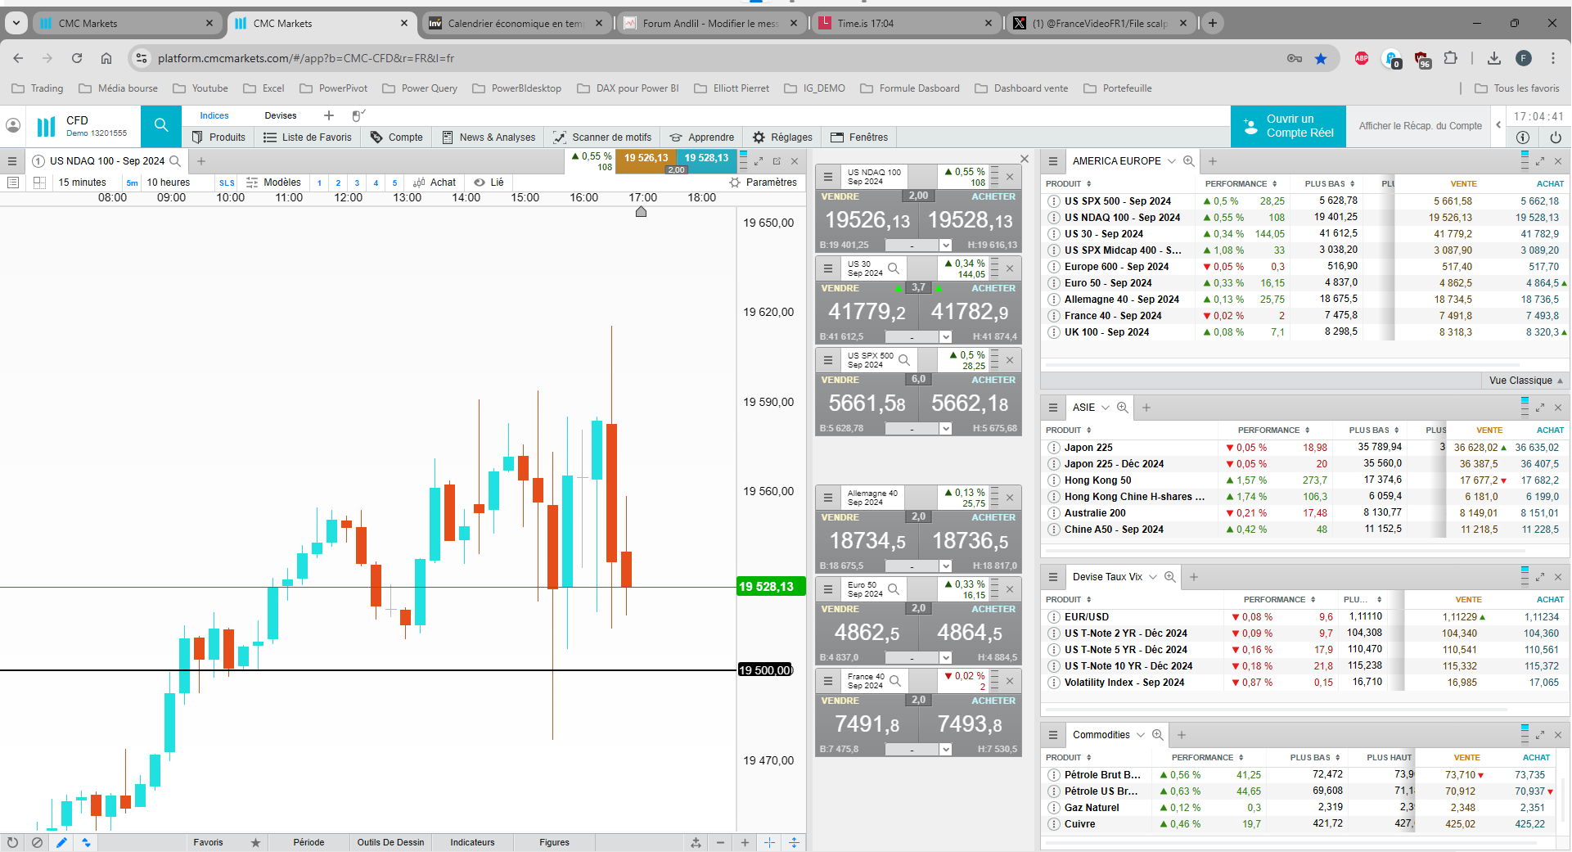Image resolution: width=1572 pixels, height=852 pixels.
Task: Click Afficher le Récap. du Compte
Action: point(1421,126)
